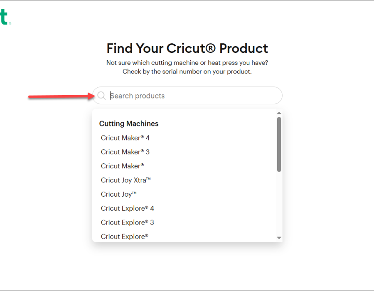The height and width of the screenshot is (291, 374).
Task: Click the magnifier icon in the search box
Action: tap(101, 96)
